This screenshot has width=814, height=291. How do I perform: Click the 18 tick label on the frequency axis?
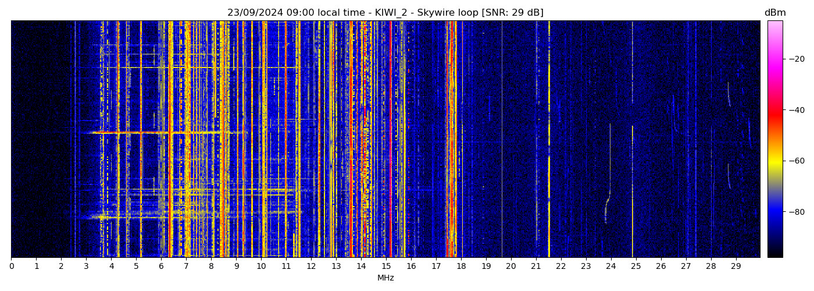(x=461, y=266)
